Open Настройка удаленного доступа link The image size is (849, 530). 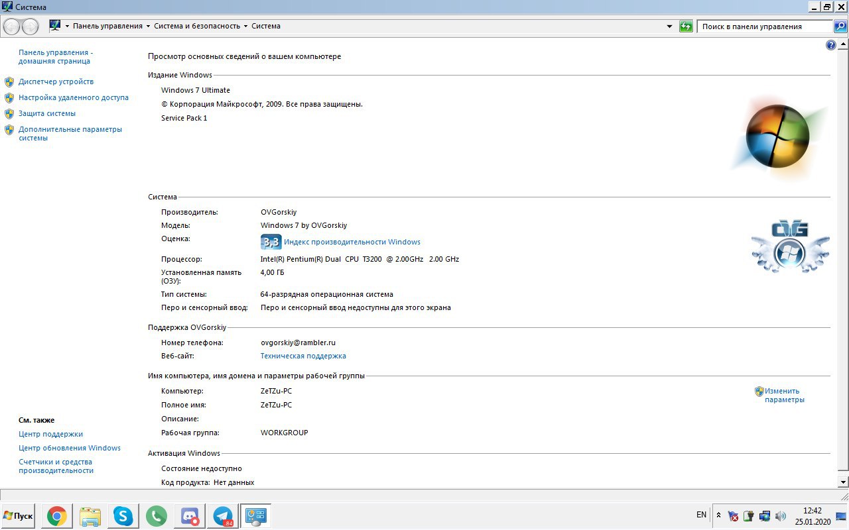coord(74,97)
